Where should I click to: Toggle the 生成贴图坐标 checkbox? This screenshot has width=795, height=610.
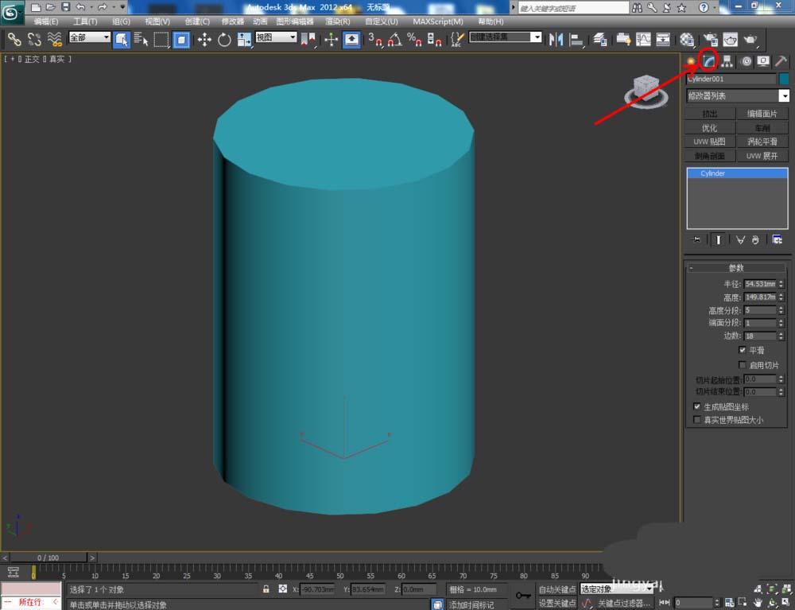[x=697, y=407]
